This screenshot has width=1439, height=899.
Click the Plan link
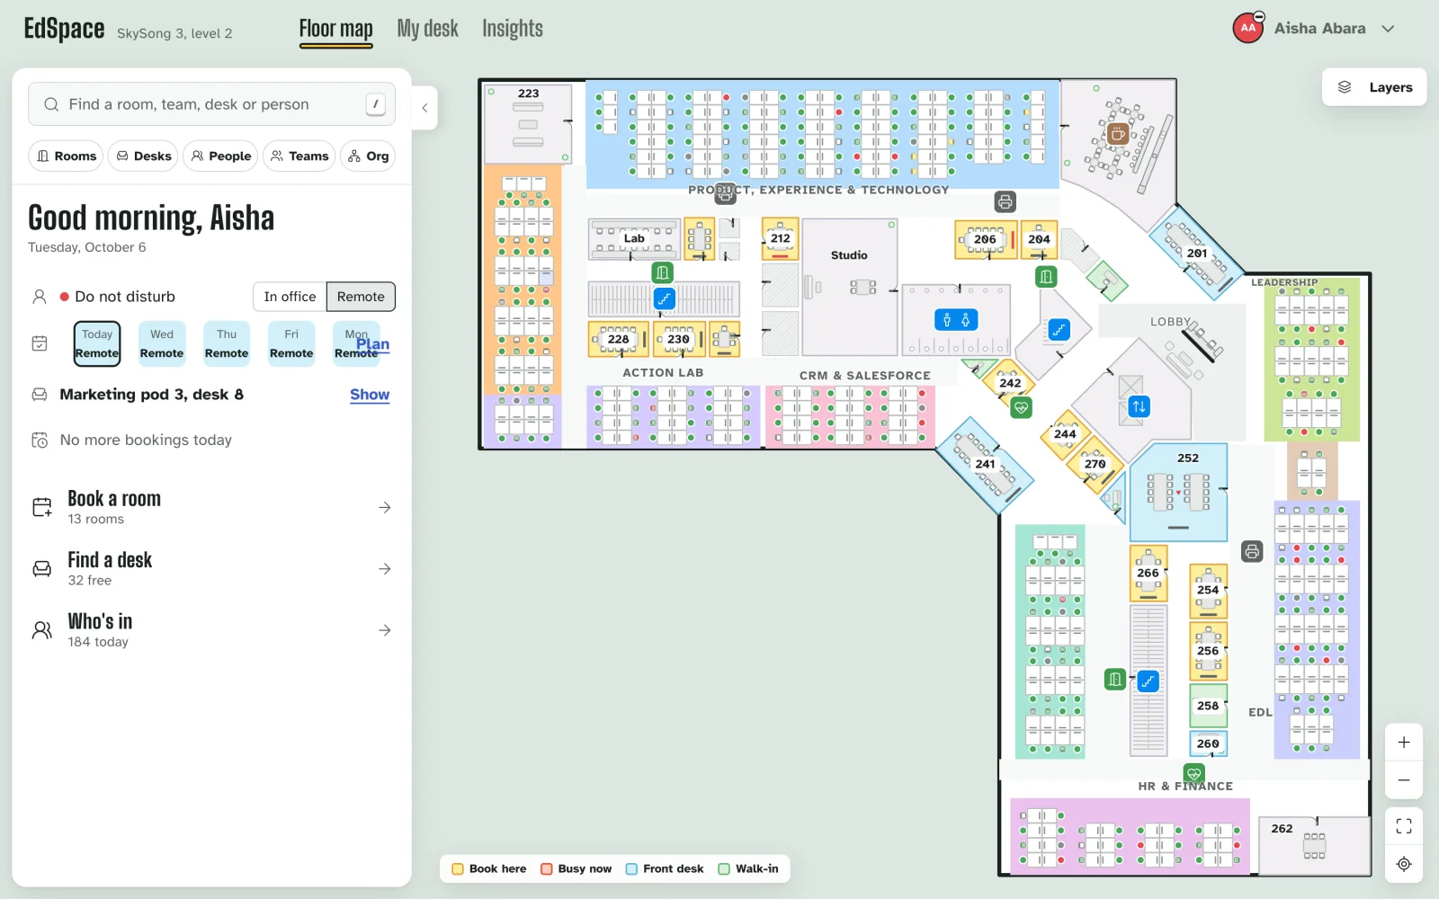pyautogui.click(x=372, y=344)
